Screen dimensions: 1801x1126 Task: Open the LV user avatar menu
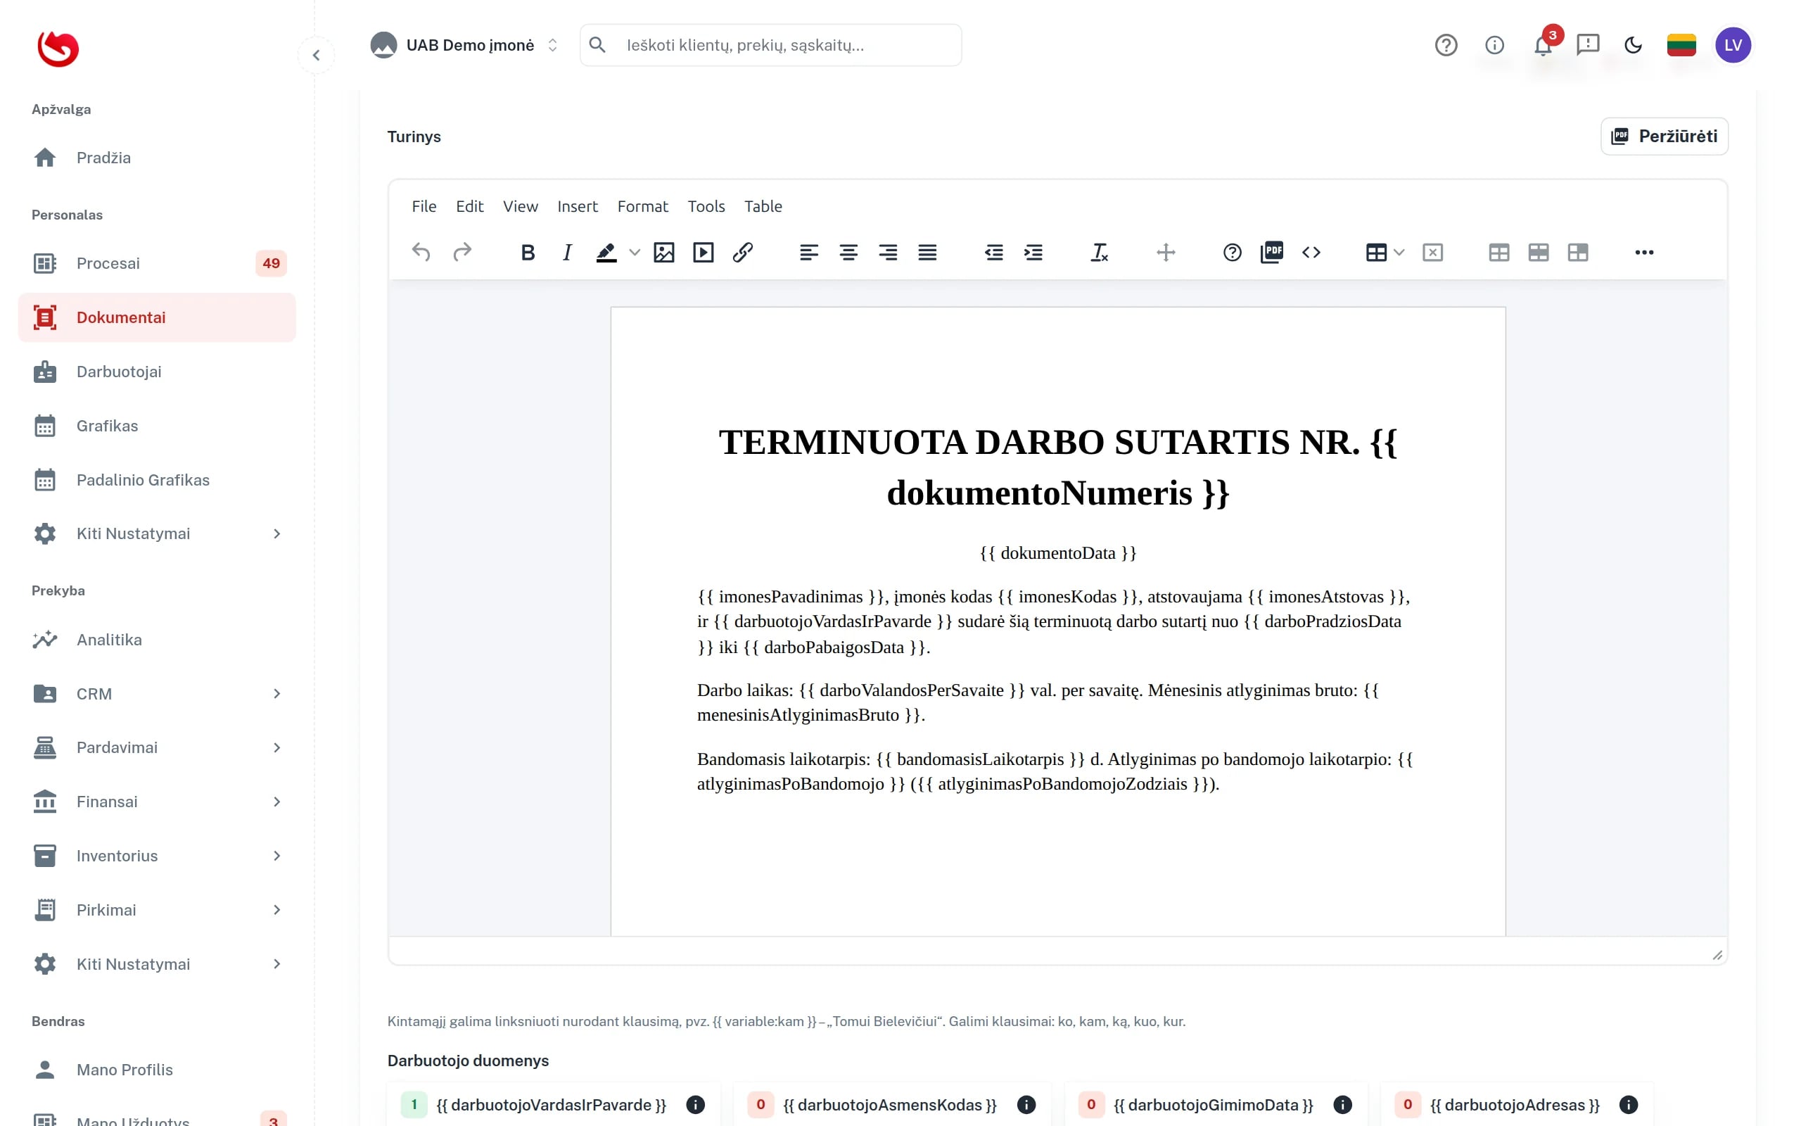point(1733,46)
